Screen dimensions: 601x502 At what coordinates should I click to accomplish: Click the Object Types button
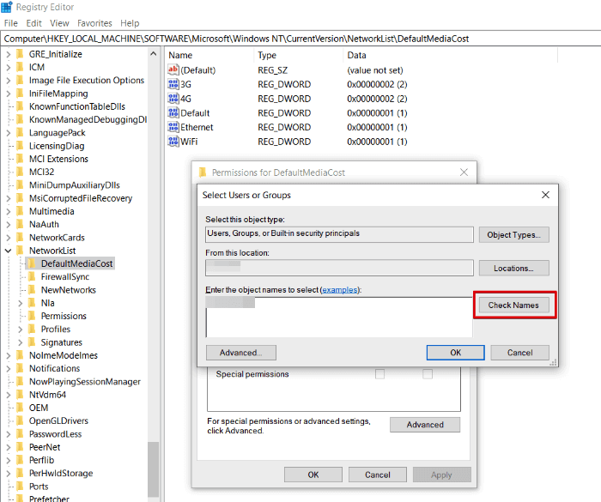513,234
